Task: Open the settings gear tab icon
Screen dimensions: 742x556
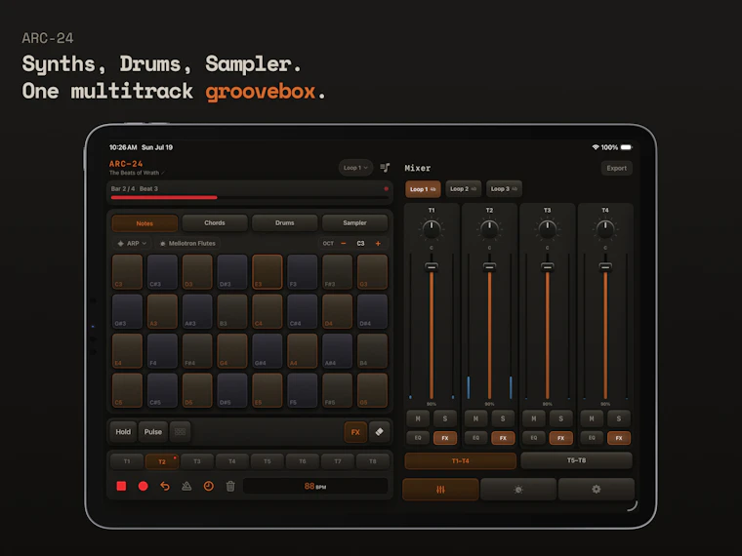Action: tap(597, 490)
